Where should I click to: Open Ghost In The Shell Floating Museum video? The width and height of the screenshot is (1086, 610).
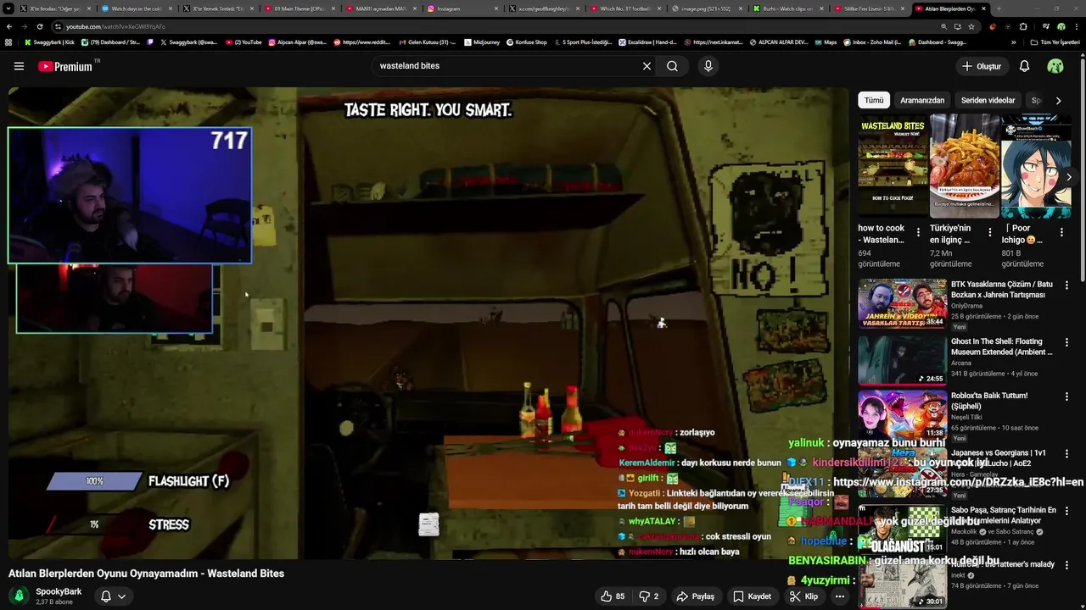click(x=1002, y=347)
